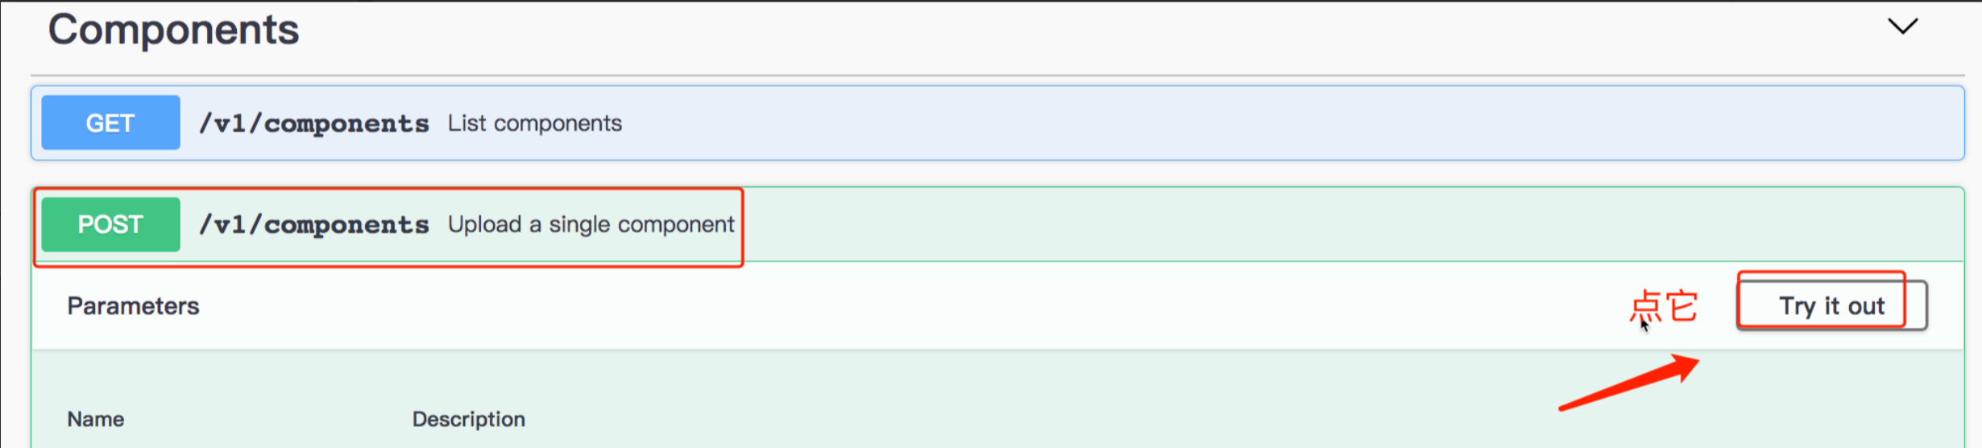The image size is (1982, 448).
Task: Click empty right area of GET row
Action: 1289,123
